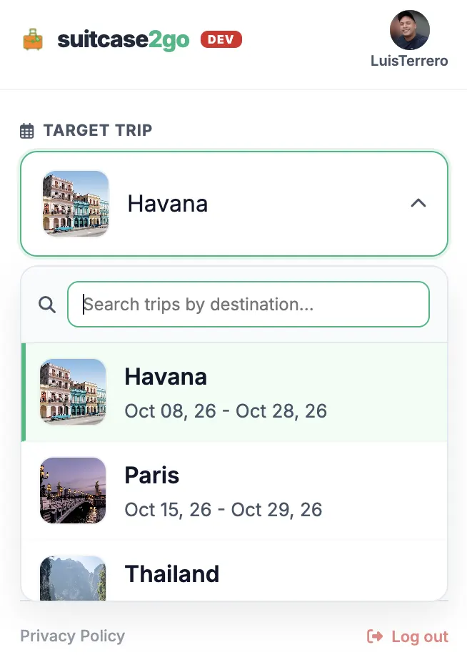Collapse the trip selector using the chevron arrow
Image resolution: width=467 pixels, height=665 pixels.
pyautogui.click(x=418, y=203)
